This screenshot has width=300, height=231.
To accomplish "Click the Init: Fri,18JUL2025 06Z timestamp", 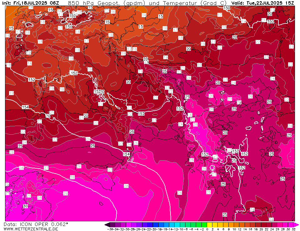I will (31, 3).
